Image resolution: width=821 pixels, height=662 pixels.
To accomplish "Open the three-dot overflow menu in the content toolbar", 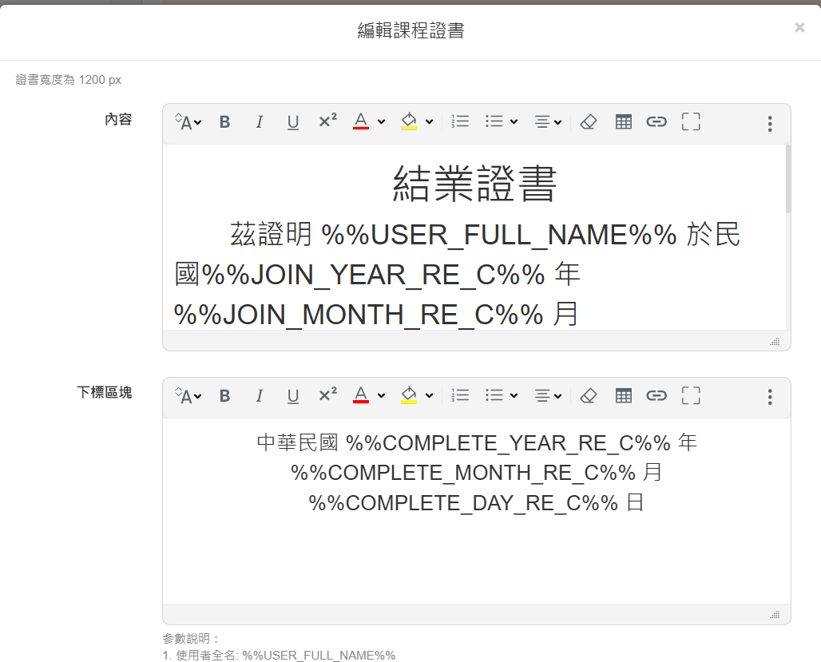I will [769, 124].
